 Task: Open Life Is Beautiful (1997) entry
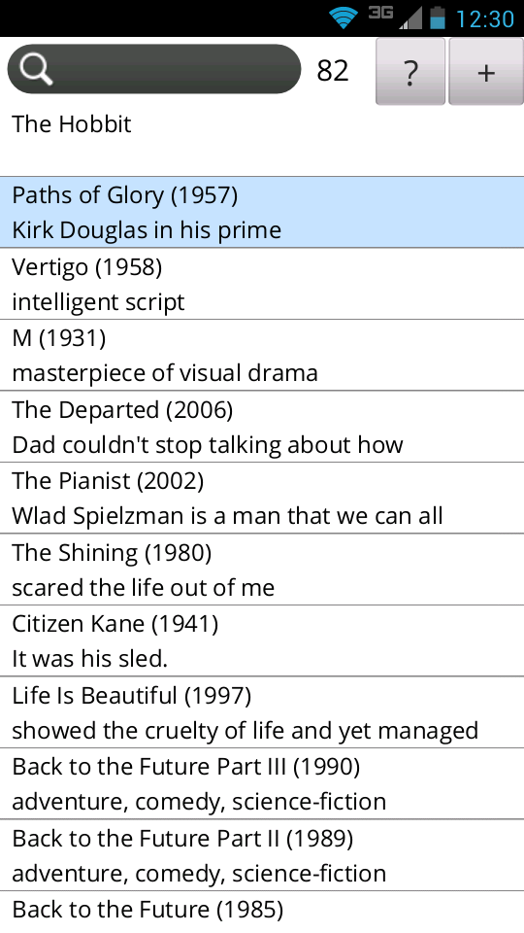pos(262,712)
